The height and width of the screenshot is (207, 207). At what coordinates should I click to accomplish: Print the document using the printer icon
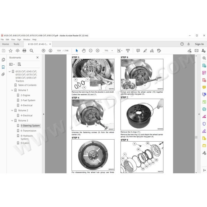click(24, 51)
